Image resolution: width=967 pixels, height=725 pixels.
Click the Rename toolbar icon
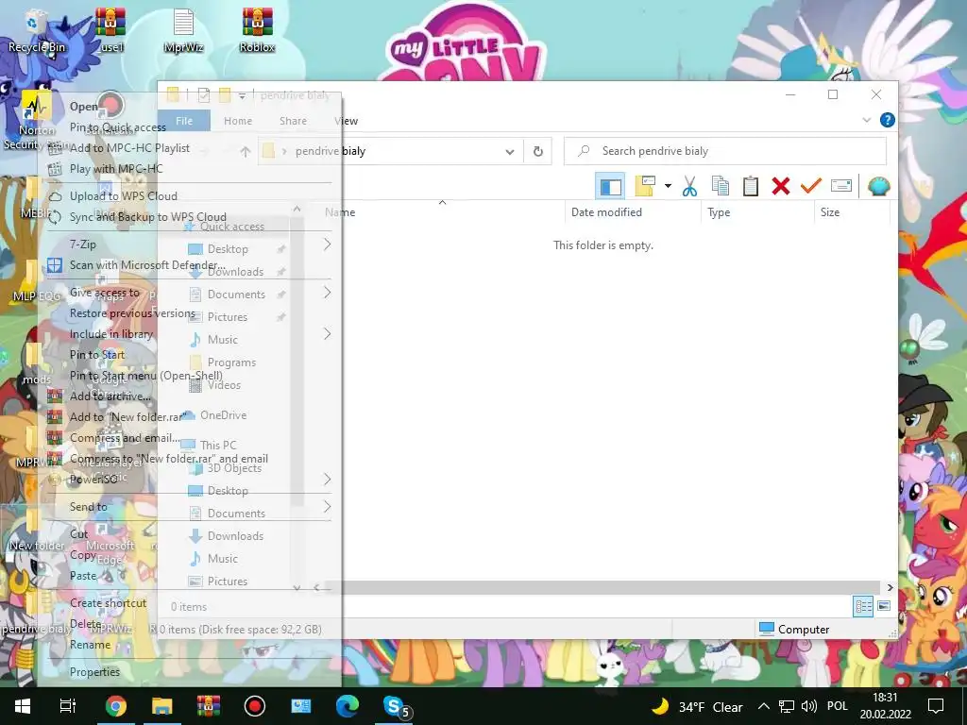(x=841, y=186)
